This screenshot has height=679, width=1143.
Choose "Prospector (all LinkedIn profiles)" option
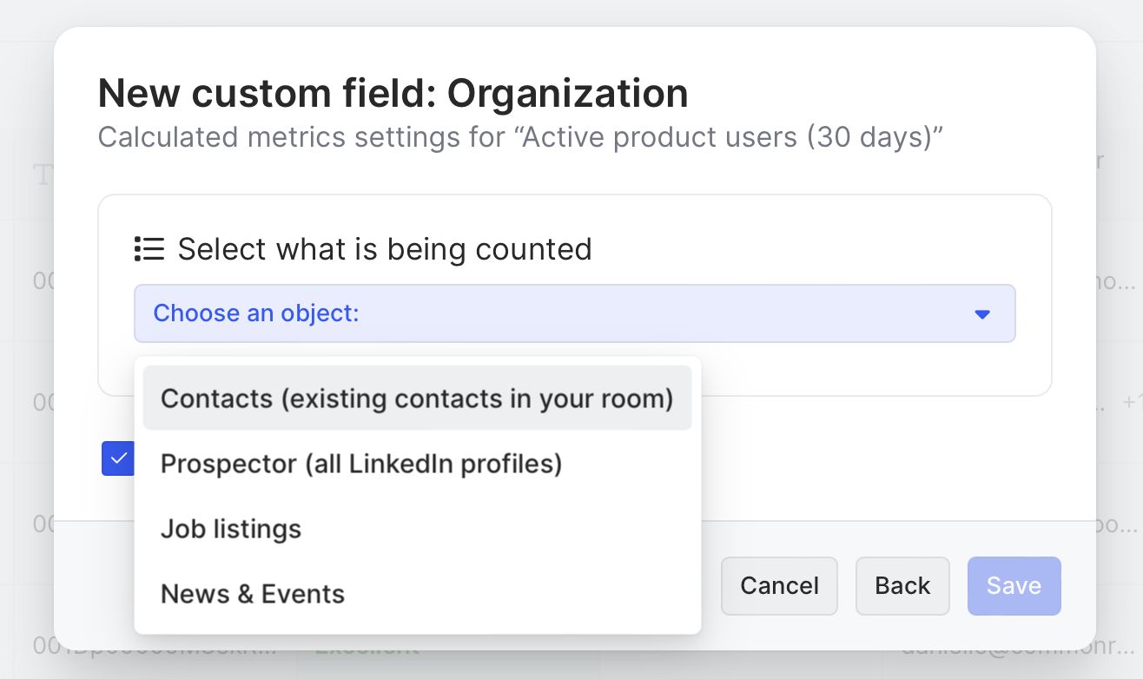pos(361,464)
